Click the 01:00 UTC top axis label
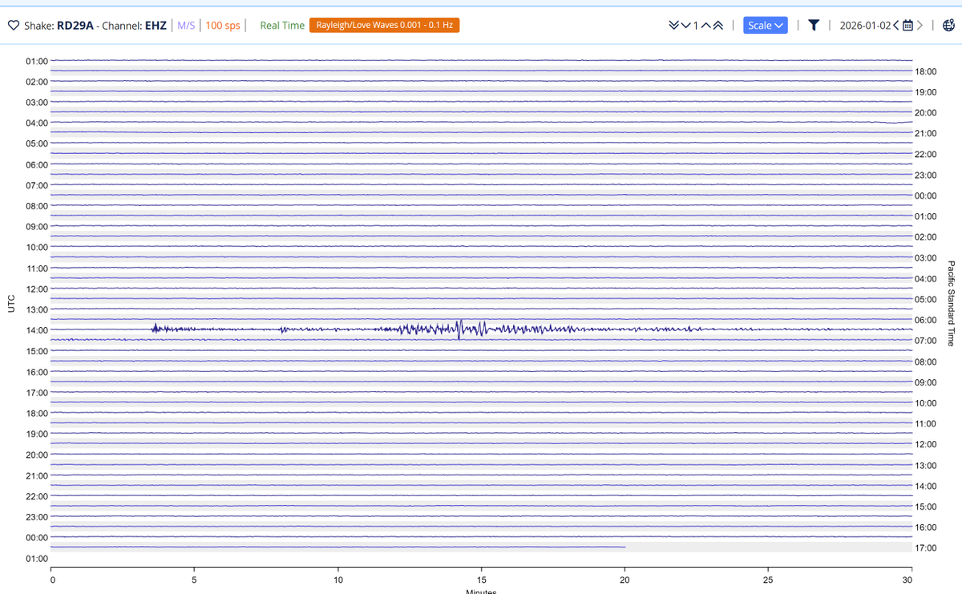Screen dimensions: 962x594 (37, 61)
